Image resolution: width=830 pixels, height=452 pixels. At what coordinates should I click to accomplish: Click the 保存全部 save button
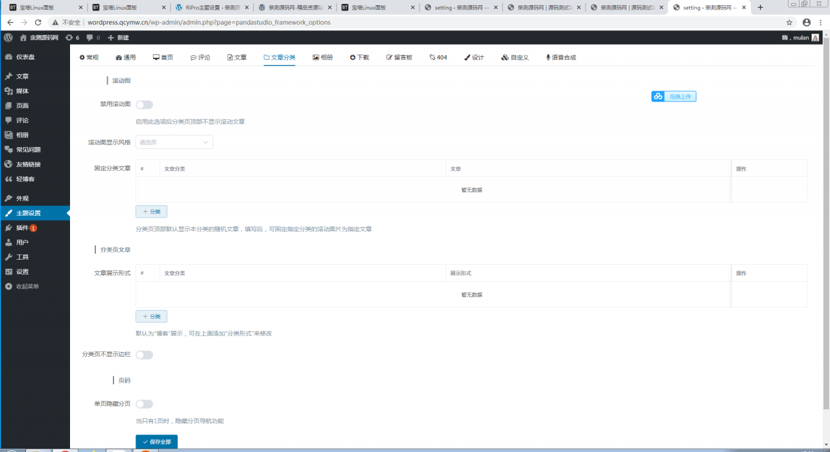(x=156, y=442)
